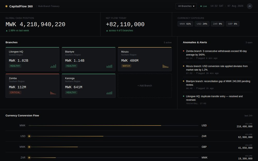Screen dimensions: 258x161
Task: Click the Mzuzu sparkline chart
Action: click(x=165, y=66)
